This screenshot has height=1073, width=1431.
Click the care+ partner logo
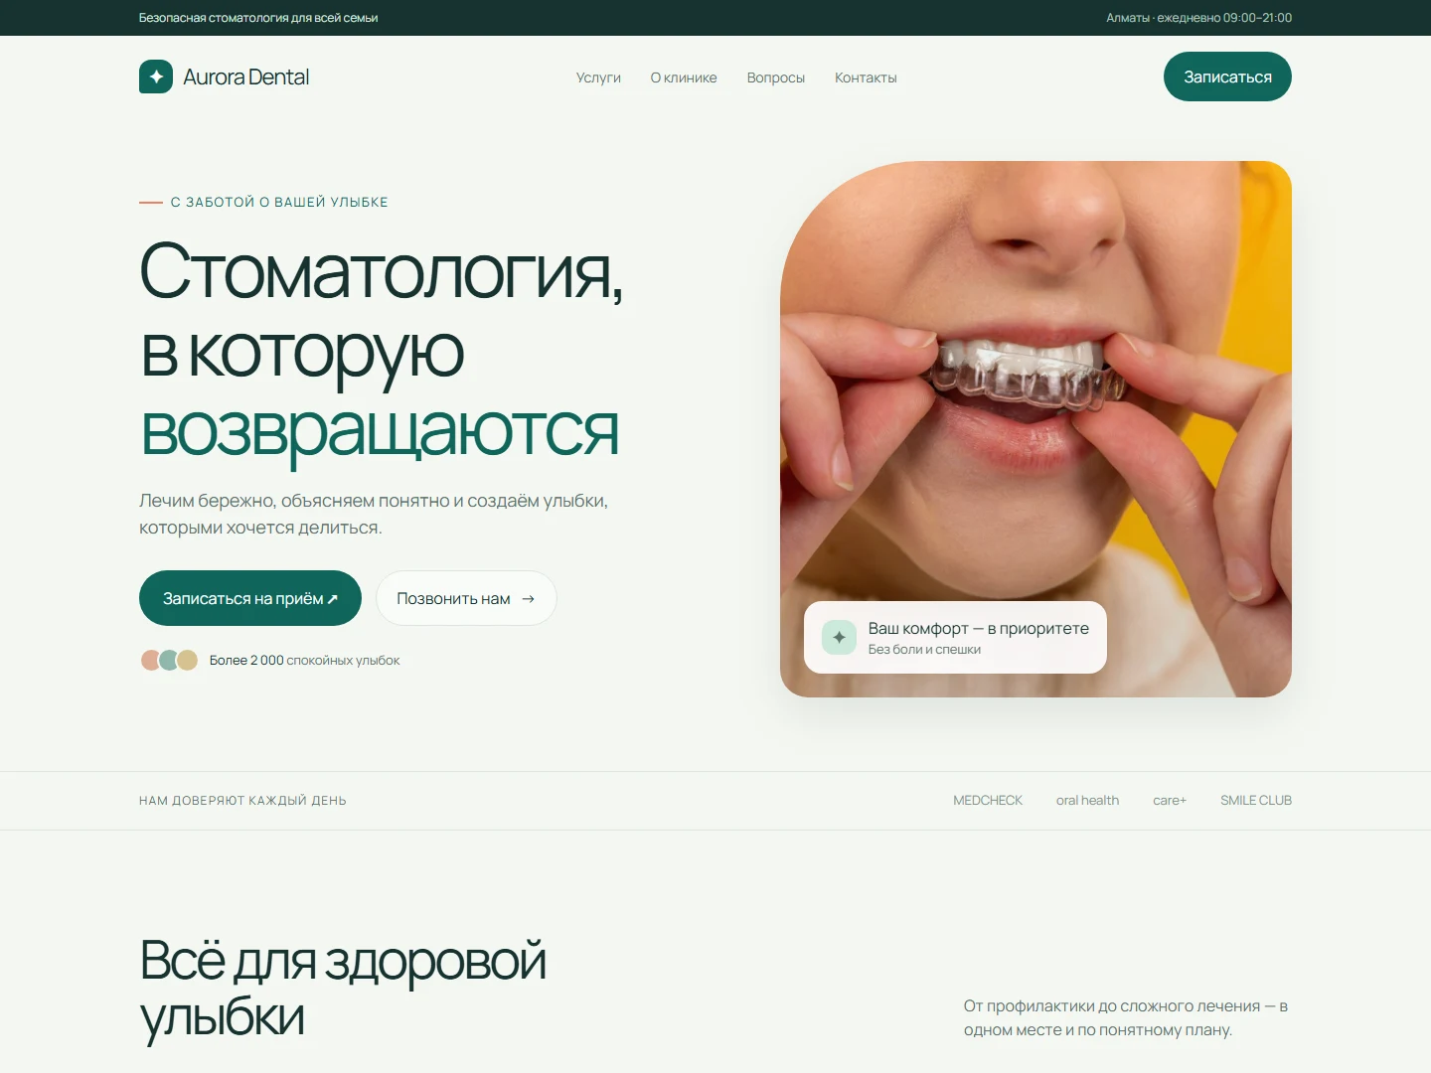(1170, 800)
